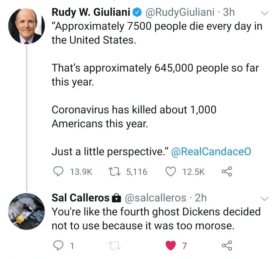Click the @salcalleros handle
The width and height of the screenshot is (278, 259).
coord(156,197)
